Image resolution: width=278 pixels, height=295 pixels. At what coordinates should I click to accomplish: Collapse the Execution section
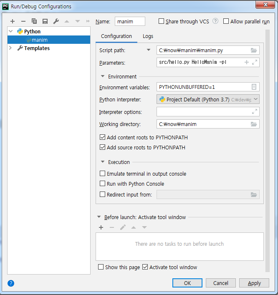pyautogui.click(x=103, y=162)
